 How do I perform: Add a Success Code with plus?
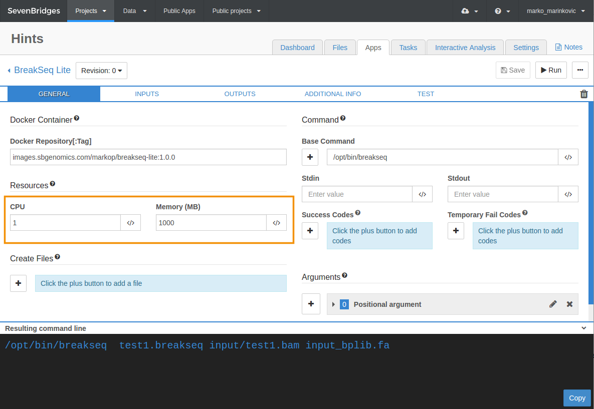click(x=310, y=231)
